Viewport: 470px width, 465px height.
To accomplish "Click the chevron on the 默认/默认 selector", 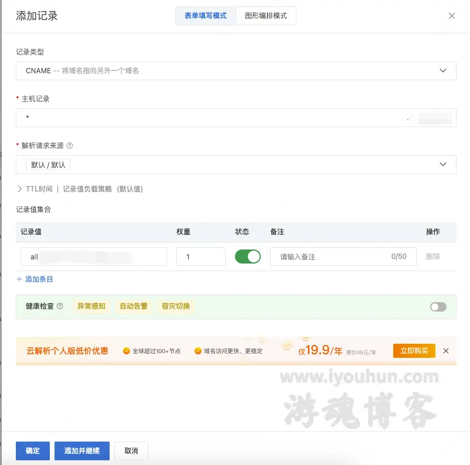I will point(444,165).
